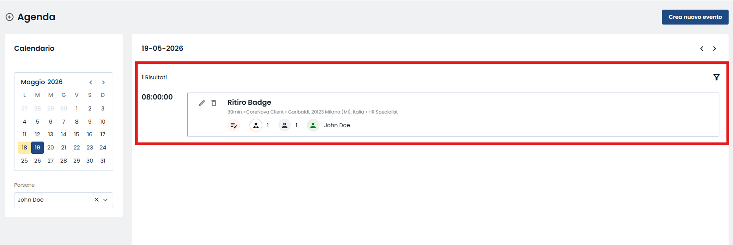Select day 20 in the calendar
Viewport: 733px width, 245px height.
point(50,148)
